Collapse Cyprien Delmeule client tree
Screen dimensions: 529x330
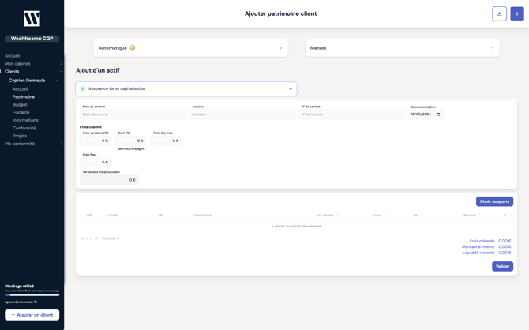[57, 81]
